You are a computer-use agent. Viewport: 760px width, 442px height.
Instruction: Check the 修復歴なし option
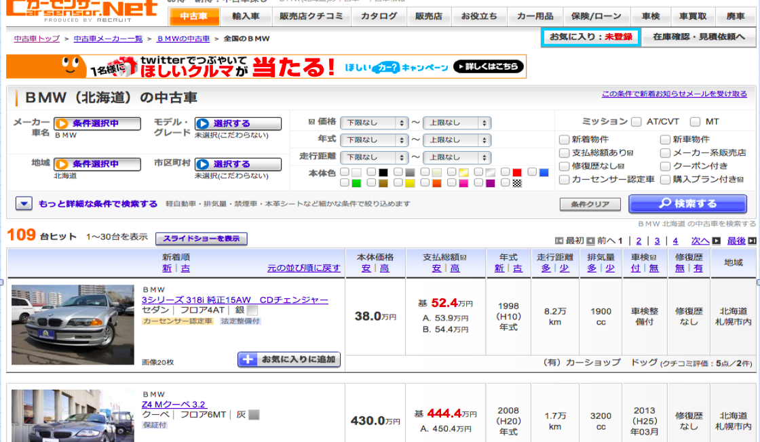pyautogui.click(x=564, y=166)
